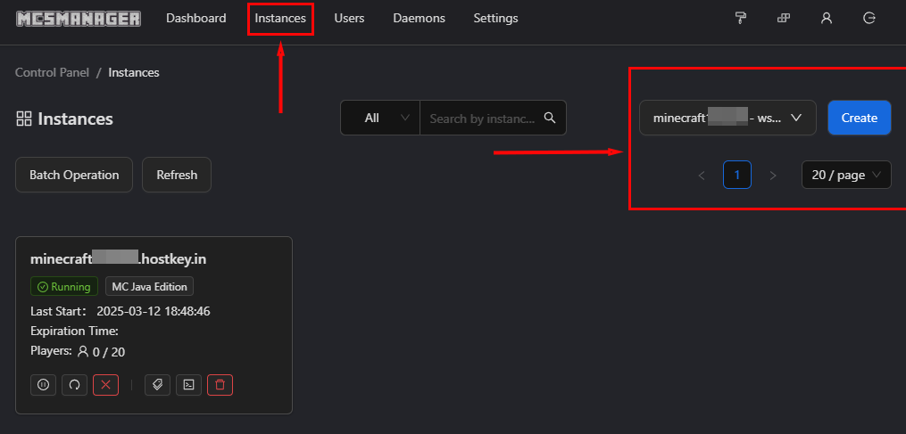Open the user profile icon
The height and width of the screenshot is (434, 906).
pos(827,18)
